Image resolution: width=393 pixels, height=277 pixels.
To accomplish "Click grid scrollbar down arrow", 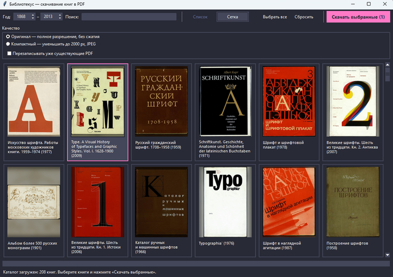I will point(387,255).
